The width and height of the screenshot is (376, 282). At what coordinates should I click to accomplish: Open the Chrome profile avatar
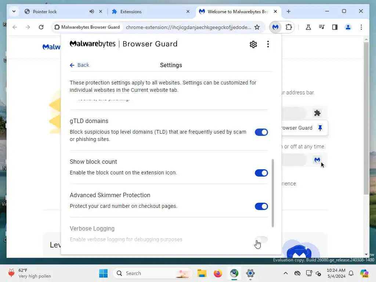tap(348, 27)
